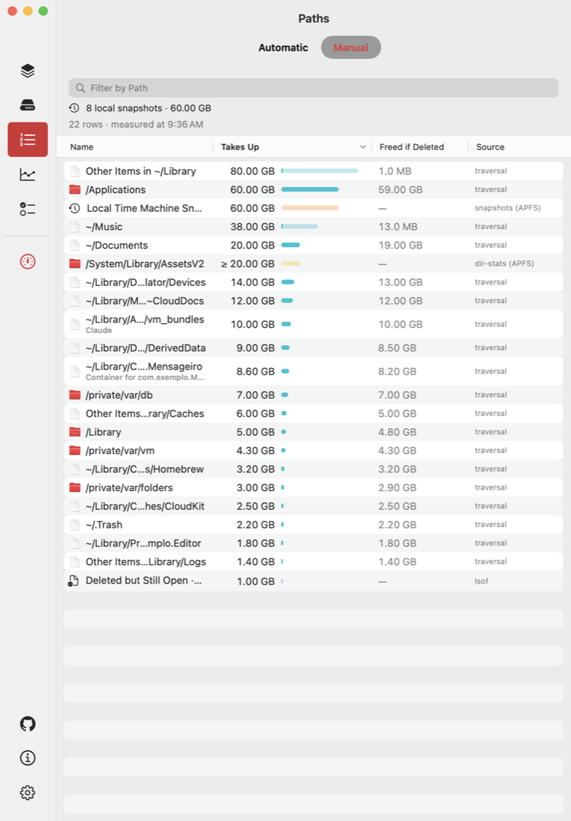Click the ~/.Trash document icon
This screenshot has width=571, height=821.
pos(75,525)
